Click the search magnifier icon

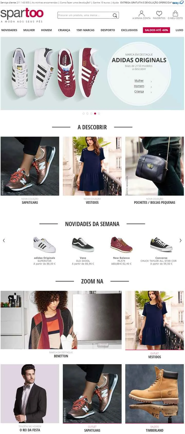pos(115,15)
